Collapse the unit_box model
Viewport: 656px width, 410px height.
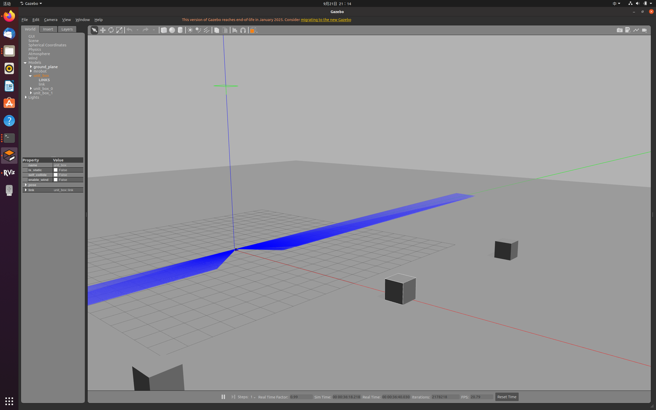click(x=30, y=76)
